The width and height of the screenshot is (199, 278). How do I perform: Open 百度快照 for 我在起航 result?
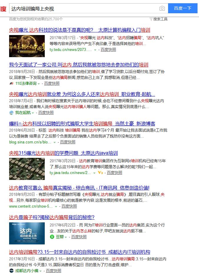click(x=46, y=112)
